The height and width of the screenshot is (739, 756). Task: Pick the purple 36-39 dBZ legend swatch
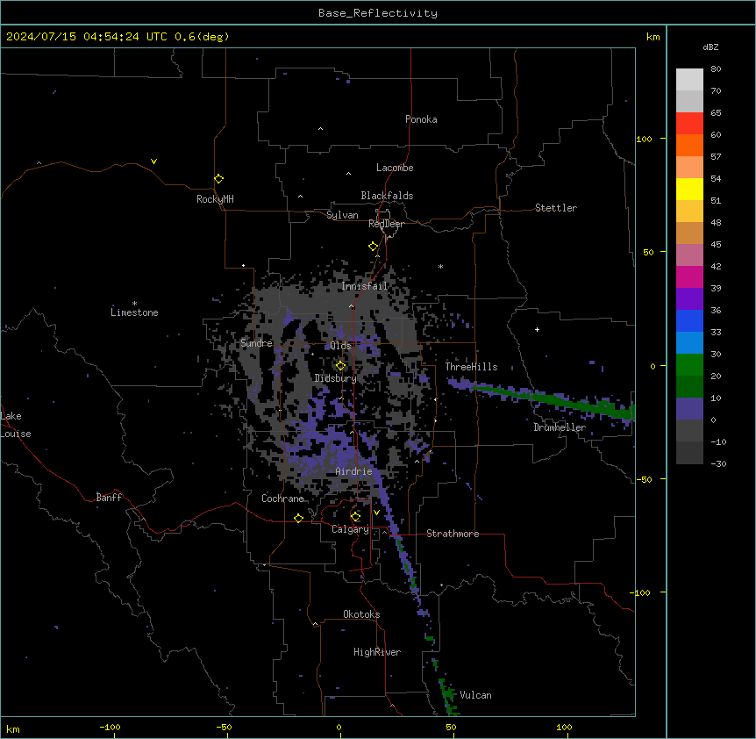click(689, 299)
